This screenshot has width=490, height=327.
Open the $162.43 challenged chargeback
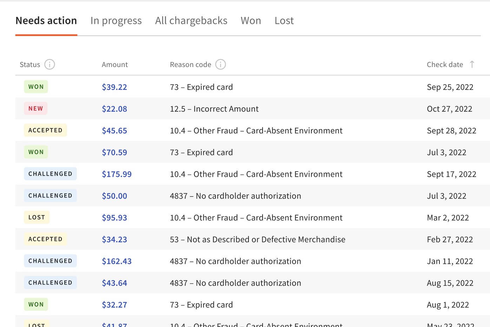117,261
